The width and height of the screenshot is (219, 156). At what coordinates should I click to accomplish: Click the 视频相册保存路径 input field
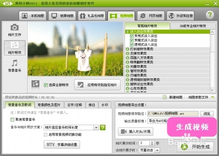[173, 114]
